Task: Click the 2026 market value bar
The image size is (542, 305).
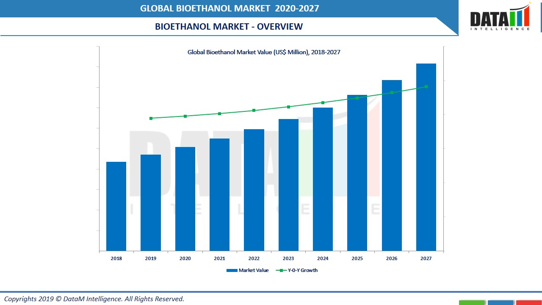Action: click(x=392, y=165)
